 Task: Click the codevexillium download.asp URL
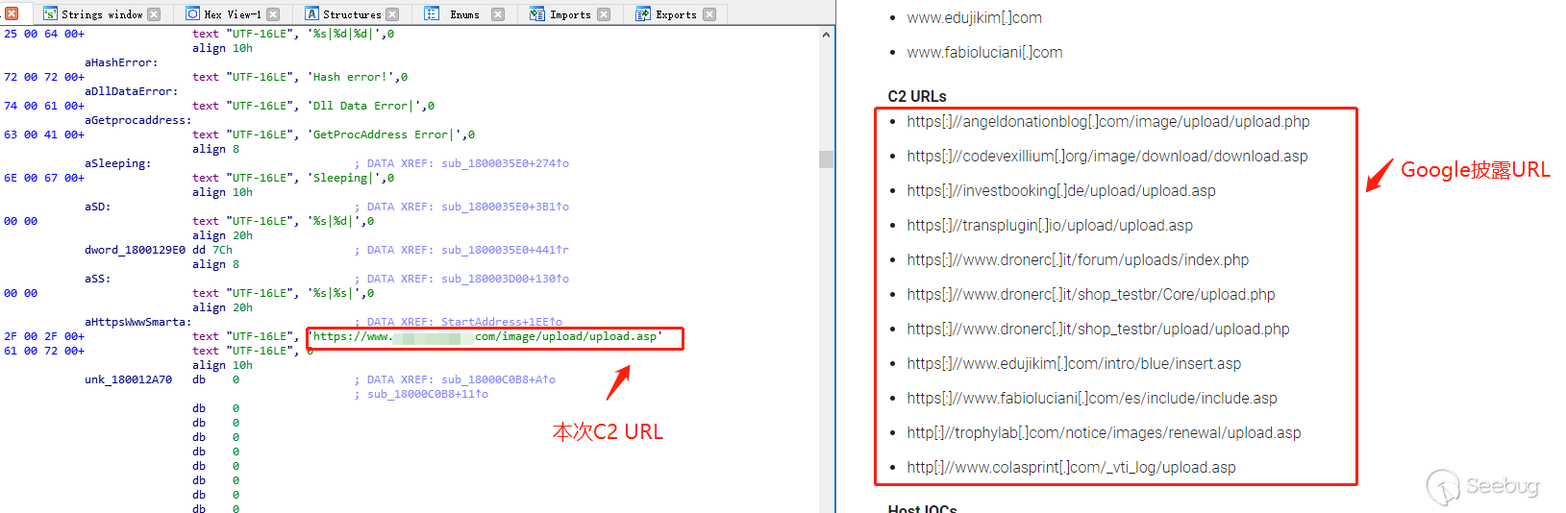(1107, 156)
